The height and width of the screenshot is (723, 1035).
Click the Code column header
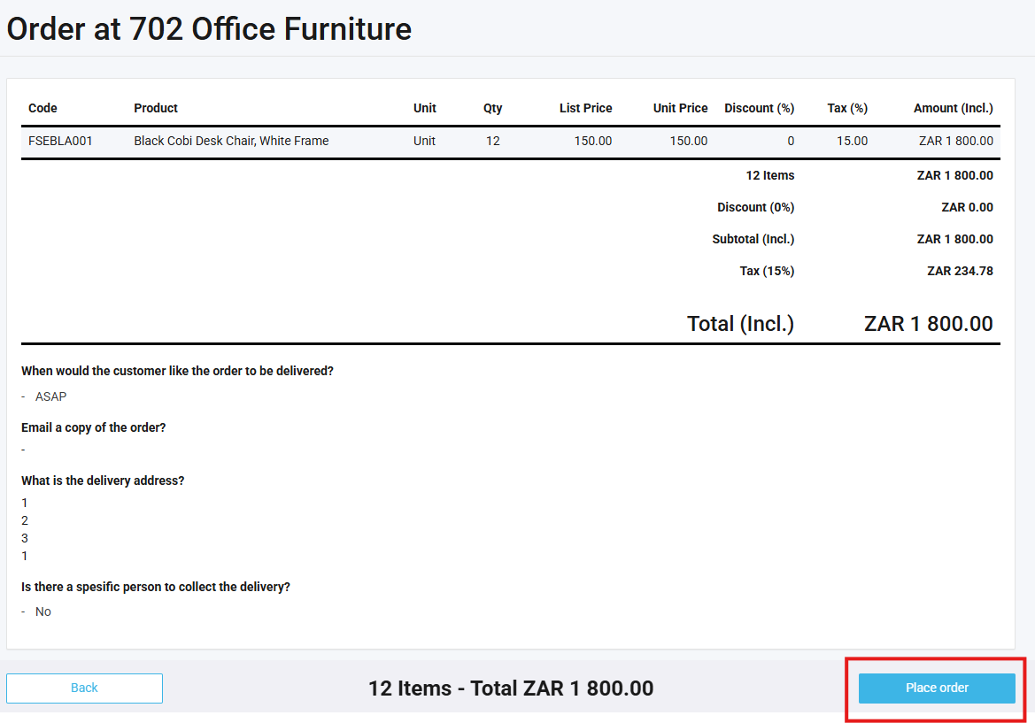click(42, 108)
